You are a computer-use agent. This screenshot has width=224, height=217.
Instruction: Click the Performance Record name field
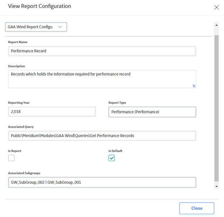coord(102,51)
